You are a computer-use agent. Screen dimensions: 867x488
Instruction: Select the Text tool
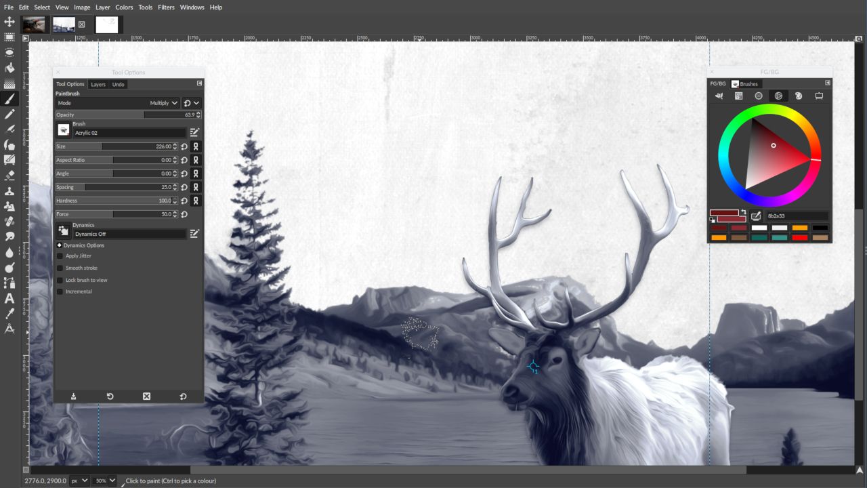click(9, 298)
